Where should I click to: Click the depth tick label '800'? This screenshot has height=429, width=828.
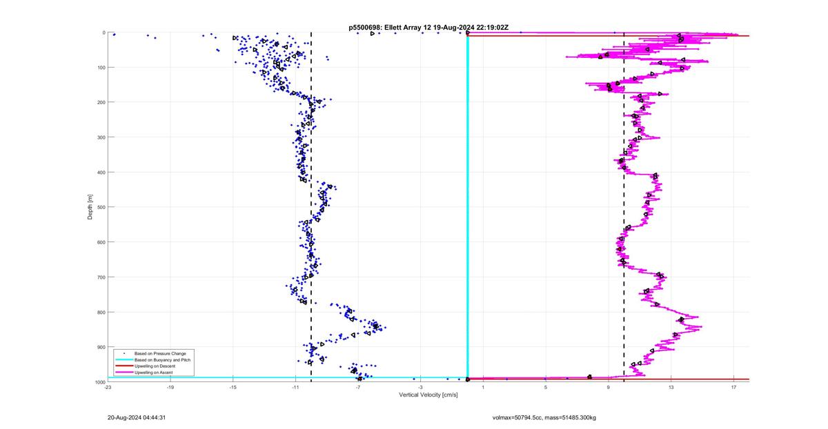pos(101,312)
